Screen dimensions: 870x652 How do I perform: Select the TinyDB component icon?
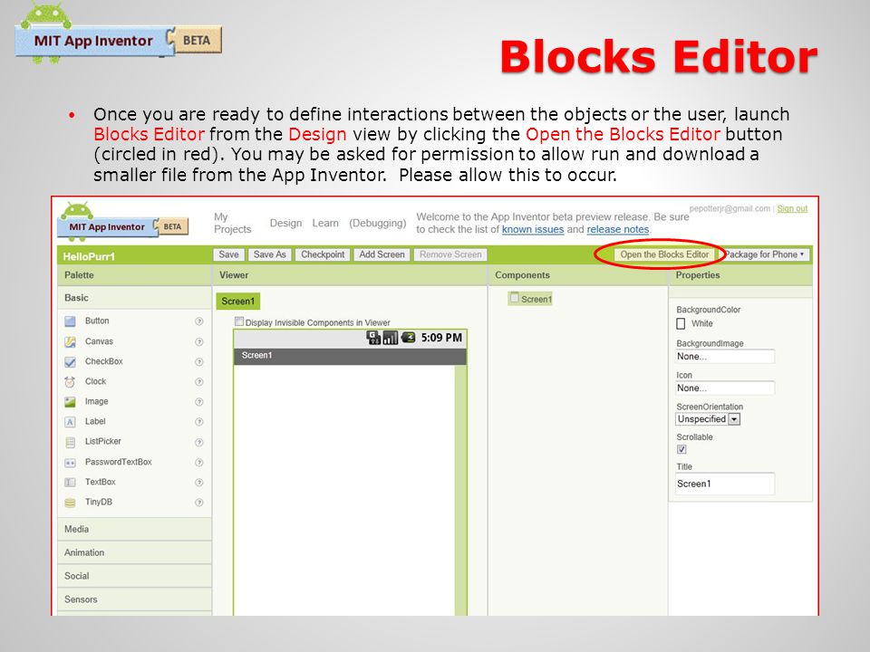(70, 503)
